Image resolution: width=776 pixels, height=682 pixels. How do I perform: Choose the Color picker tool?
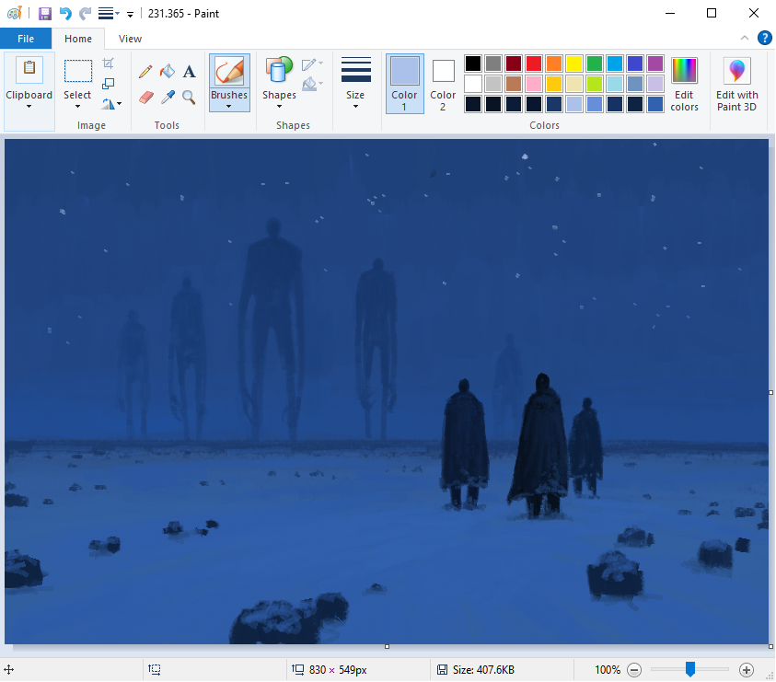[167, 97]
